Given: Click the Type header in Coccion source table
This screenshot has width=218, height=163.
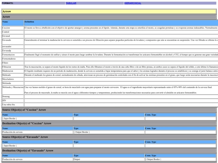Looking at the screenshot, I should 109,115.
